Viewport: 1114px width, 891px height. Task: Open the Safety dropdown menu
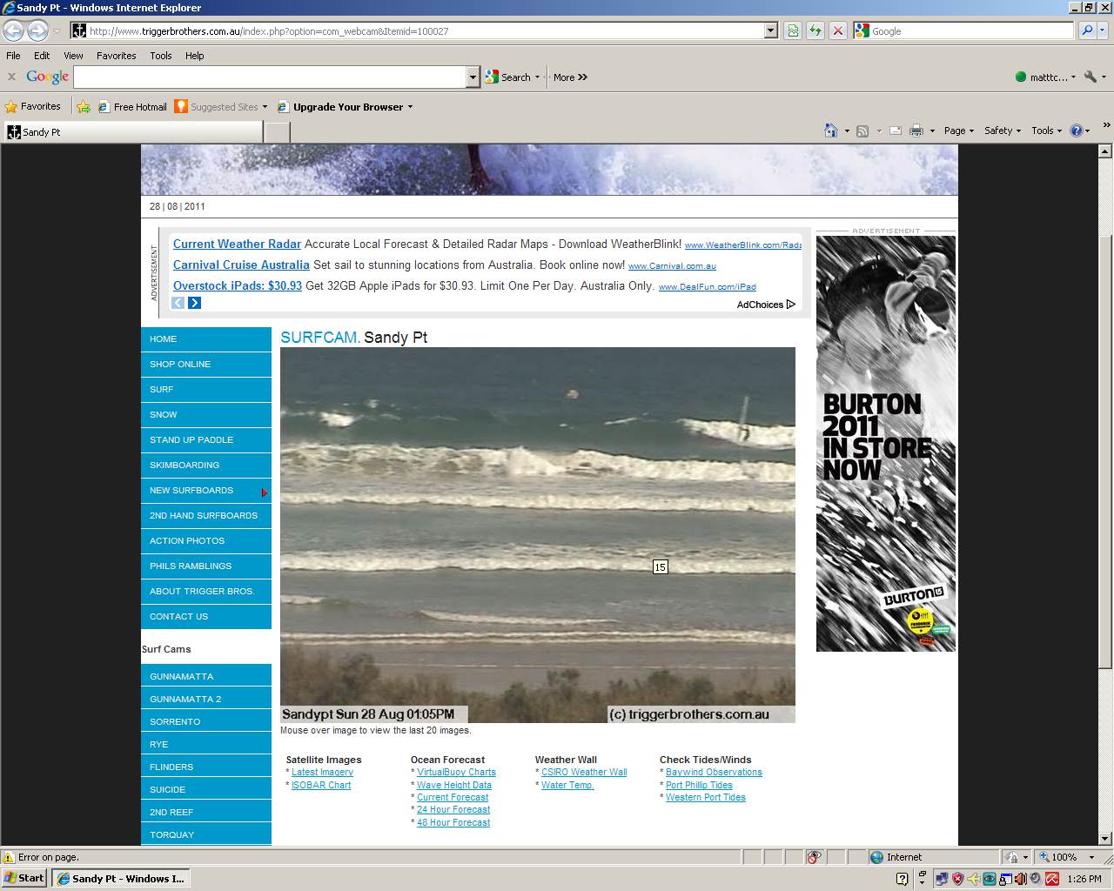(1002, 131)
